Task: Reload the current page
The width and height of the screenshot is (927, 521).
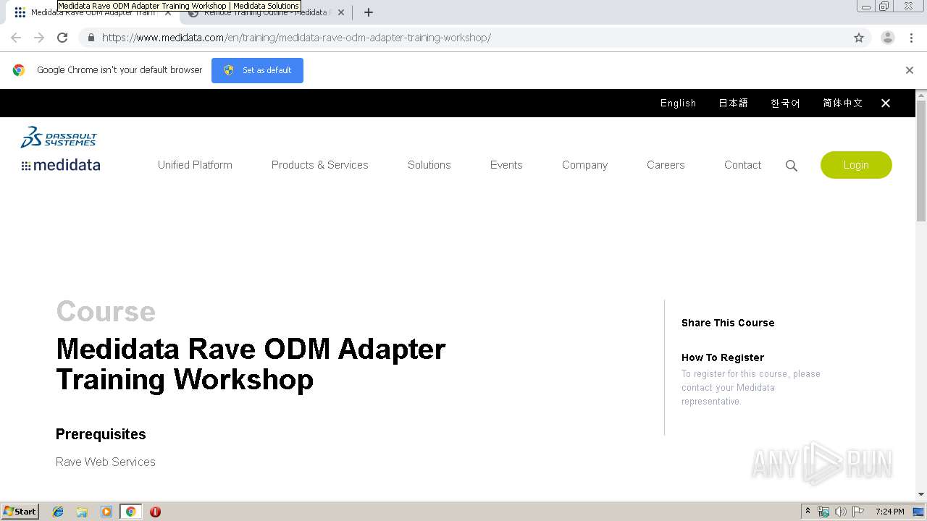Action: 62,38
